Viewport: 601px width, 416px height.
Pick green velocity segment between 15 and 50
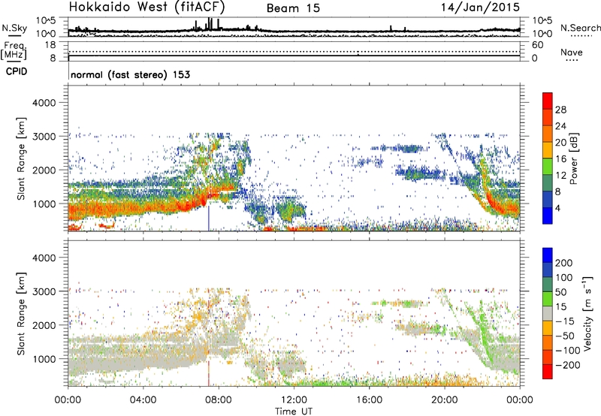click(x=548, y=299)
